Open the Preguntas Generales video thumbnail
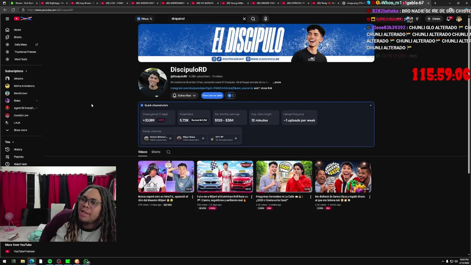 pyautogui.click(x=284, y=177)
